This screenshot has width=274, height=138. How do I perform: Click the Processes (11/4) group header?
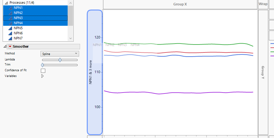point(22,3)
